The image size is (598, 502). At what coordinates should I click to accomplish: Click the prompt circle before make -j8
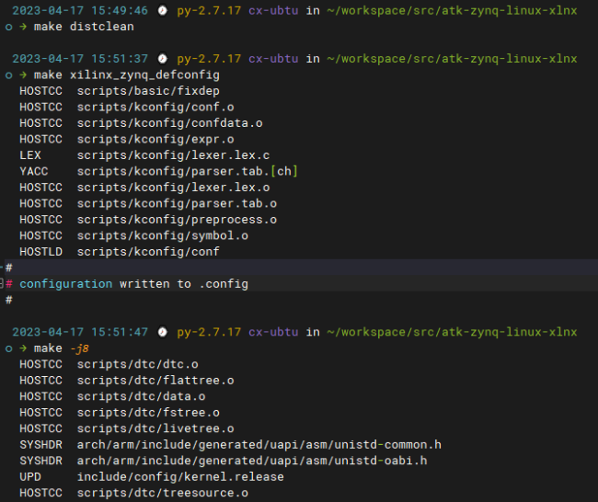8,348
